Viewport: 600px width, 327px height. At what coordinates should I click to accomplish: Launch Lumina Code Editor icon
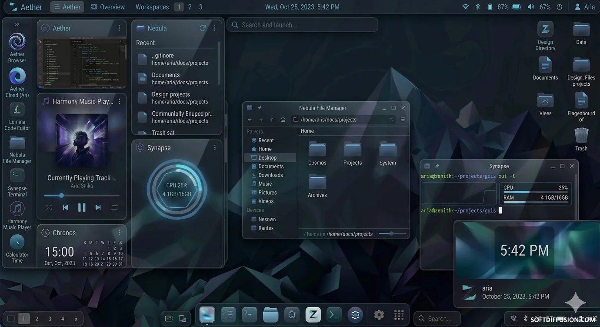coord(17,109)
